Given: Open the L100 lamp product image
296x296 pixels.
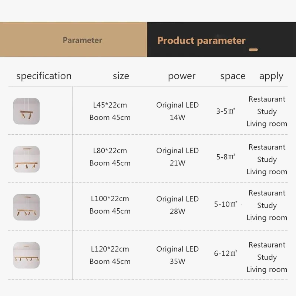Looking at the screenshot, I should click(26, 207).
